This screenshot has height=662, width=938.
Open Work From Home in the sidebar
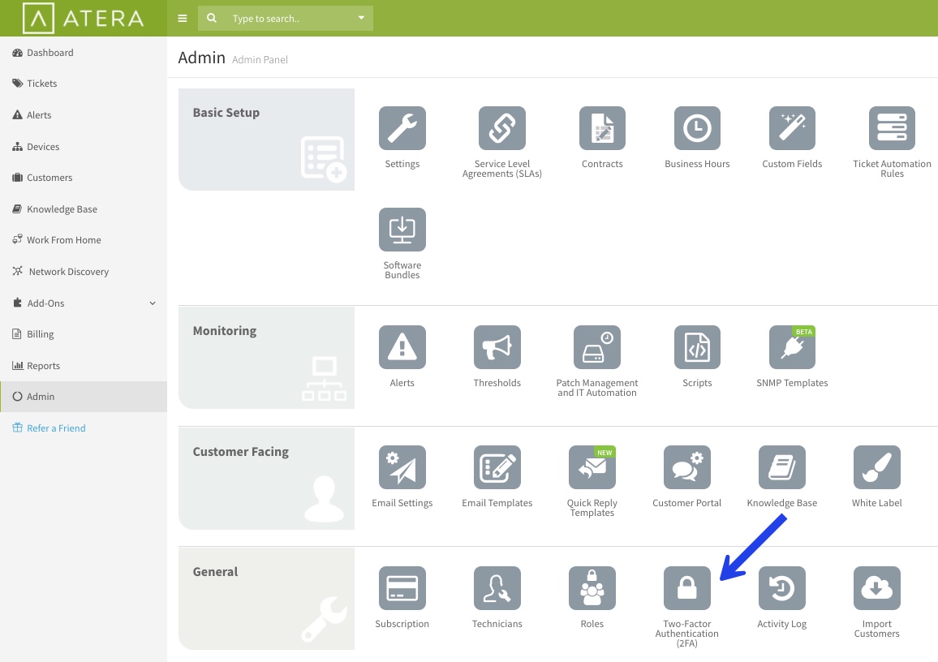click(83, 240)
